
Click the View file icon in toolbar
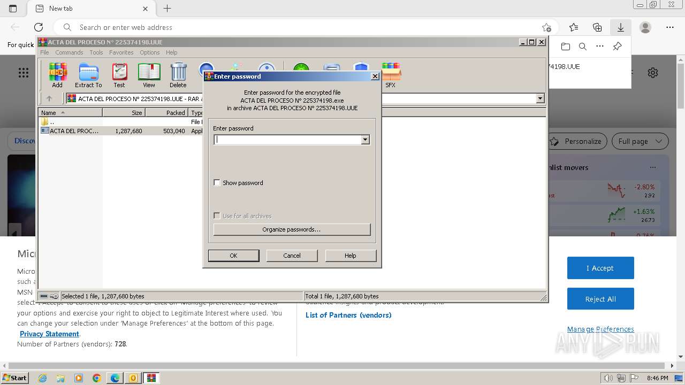click(x=149, y=75)
